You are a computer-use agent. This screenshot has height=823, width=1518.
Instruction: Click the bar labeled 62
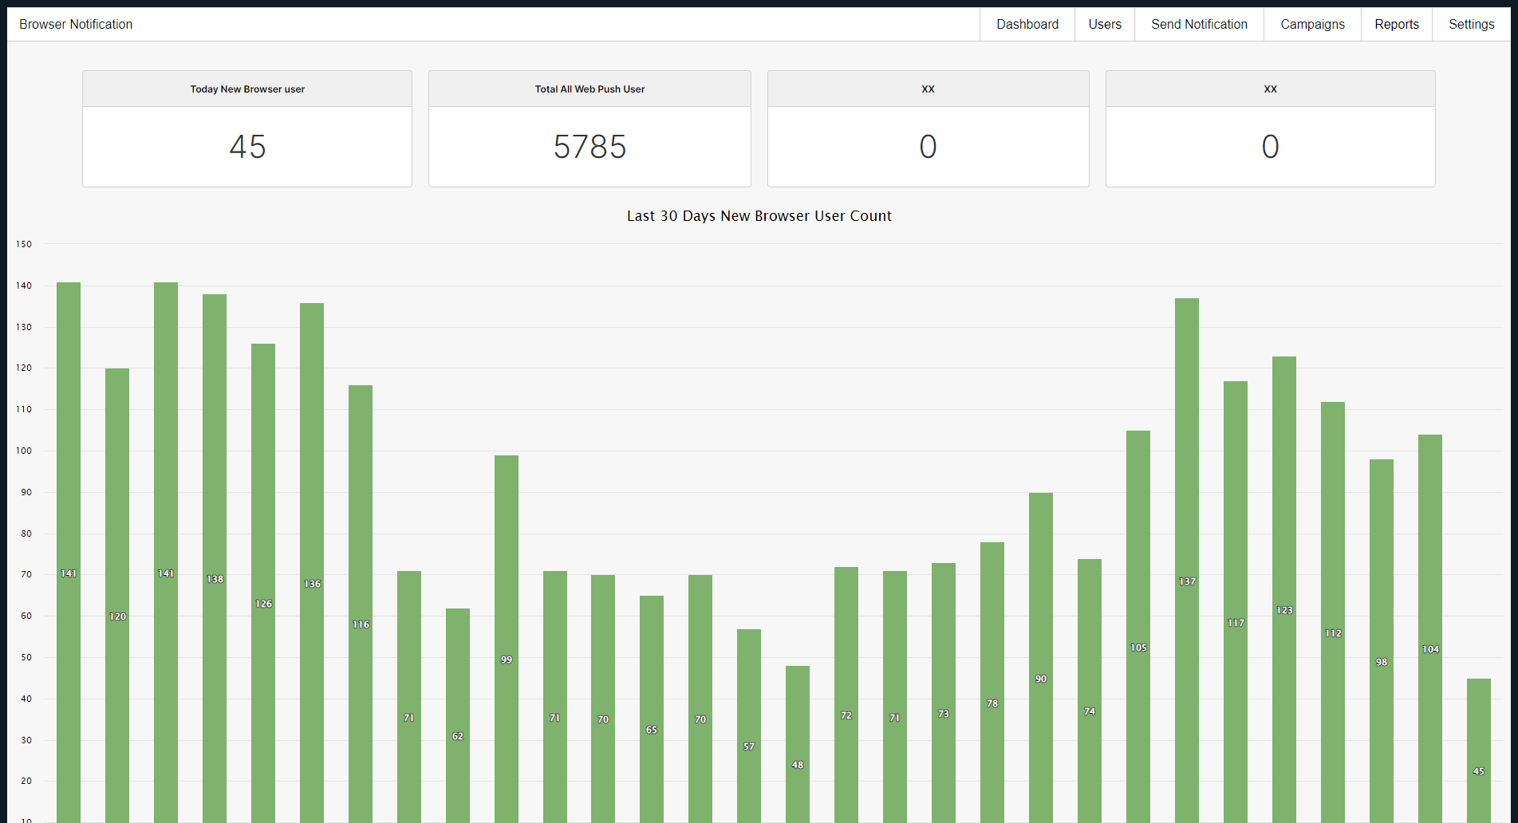coord(458,715)
